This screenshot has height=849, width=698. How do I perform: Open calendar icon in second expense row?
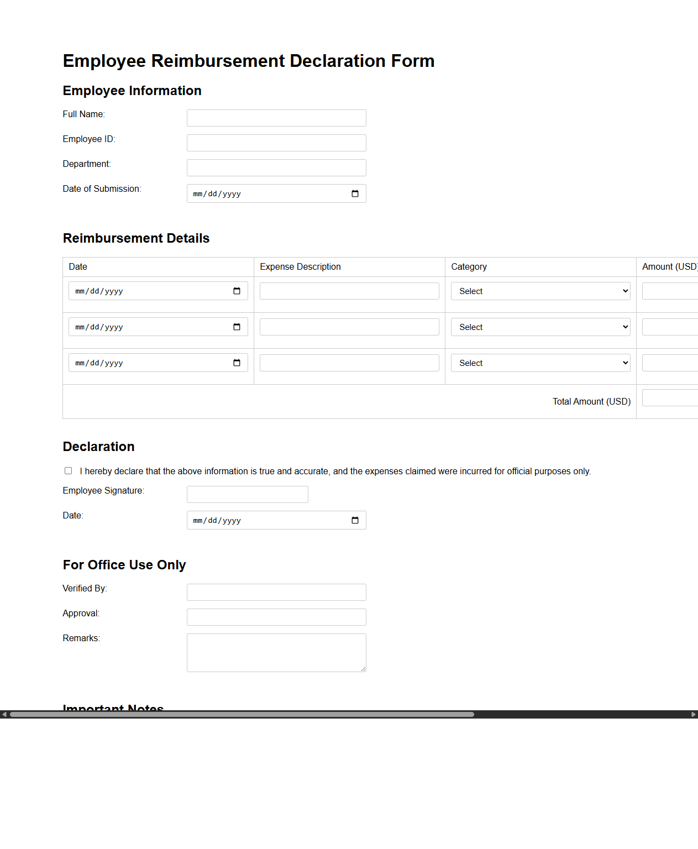point(237,327)
